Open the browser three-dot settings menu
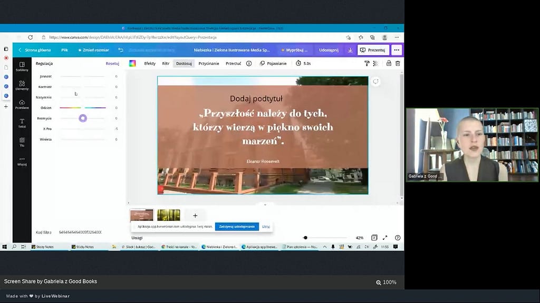The height and width of the screenshot is (303, 540). (397, 37)
